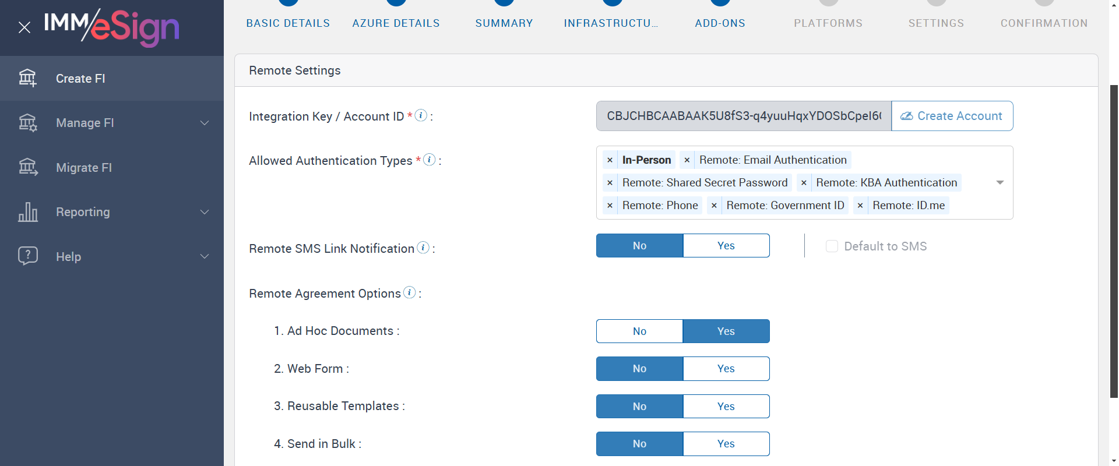The width and height of the screenshot is (1119, 466).
Task: Set Web Form option to Yes
Action: coord(726,369)
